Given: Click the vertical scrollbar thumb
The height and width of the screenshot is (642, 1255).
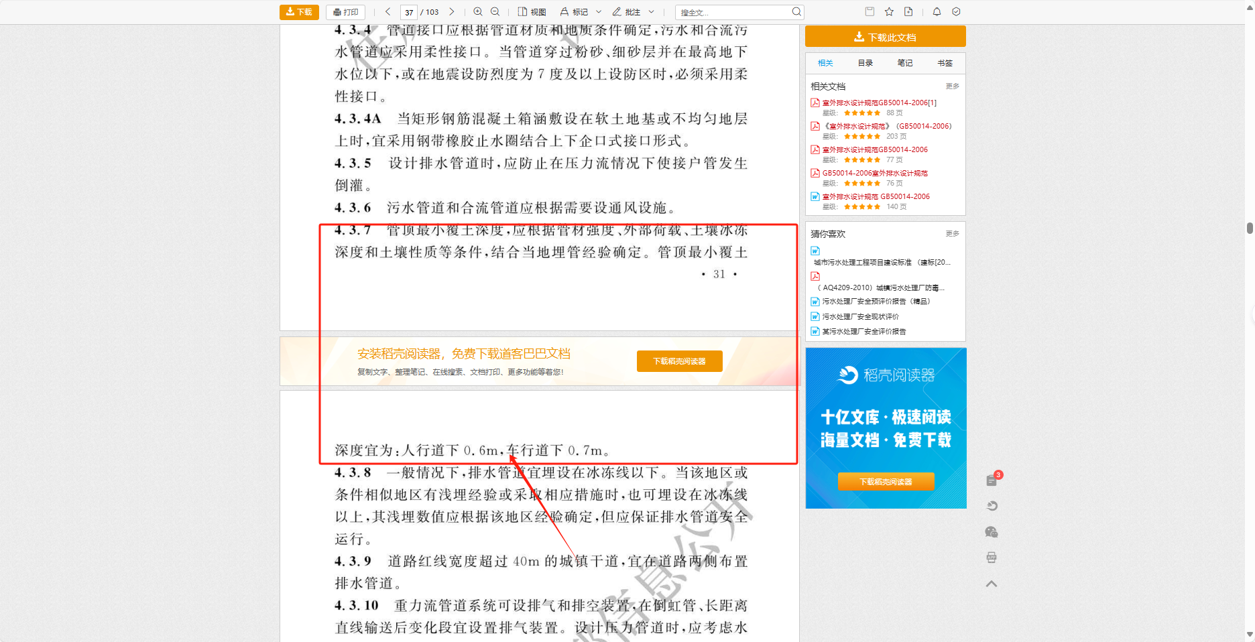Looking at the screenshot, I should coord(1250,228).
